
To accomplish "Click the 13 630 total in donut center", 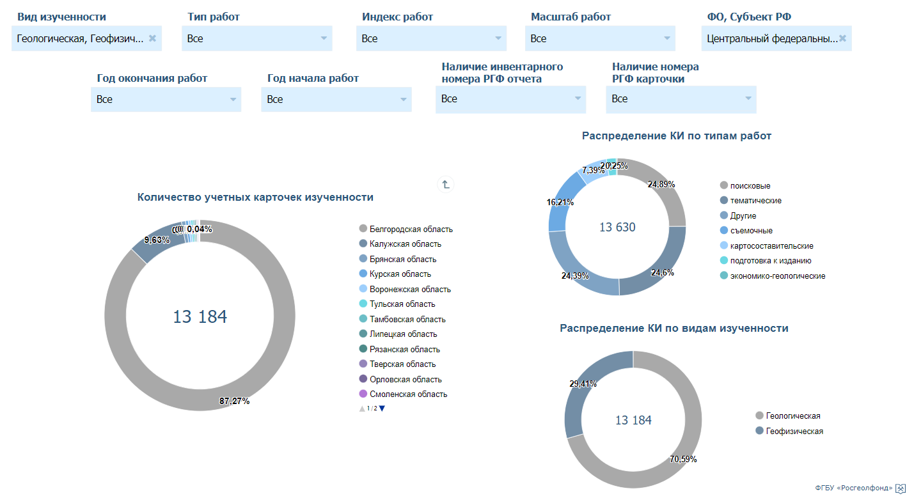I will point(617,227).
